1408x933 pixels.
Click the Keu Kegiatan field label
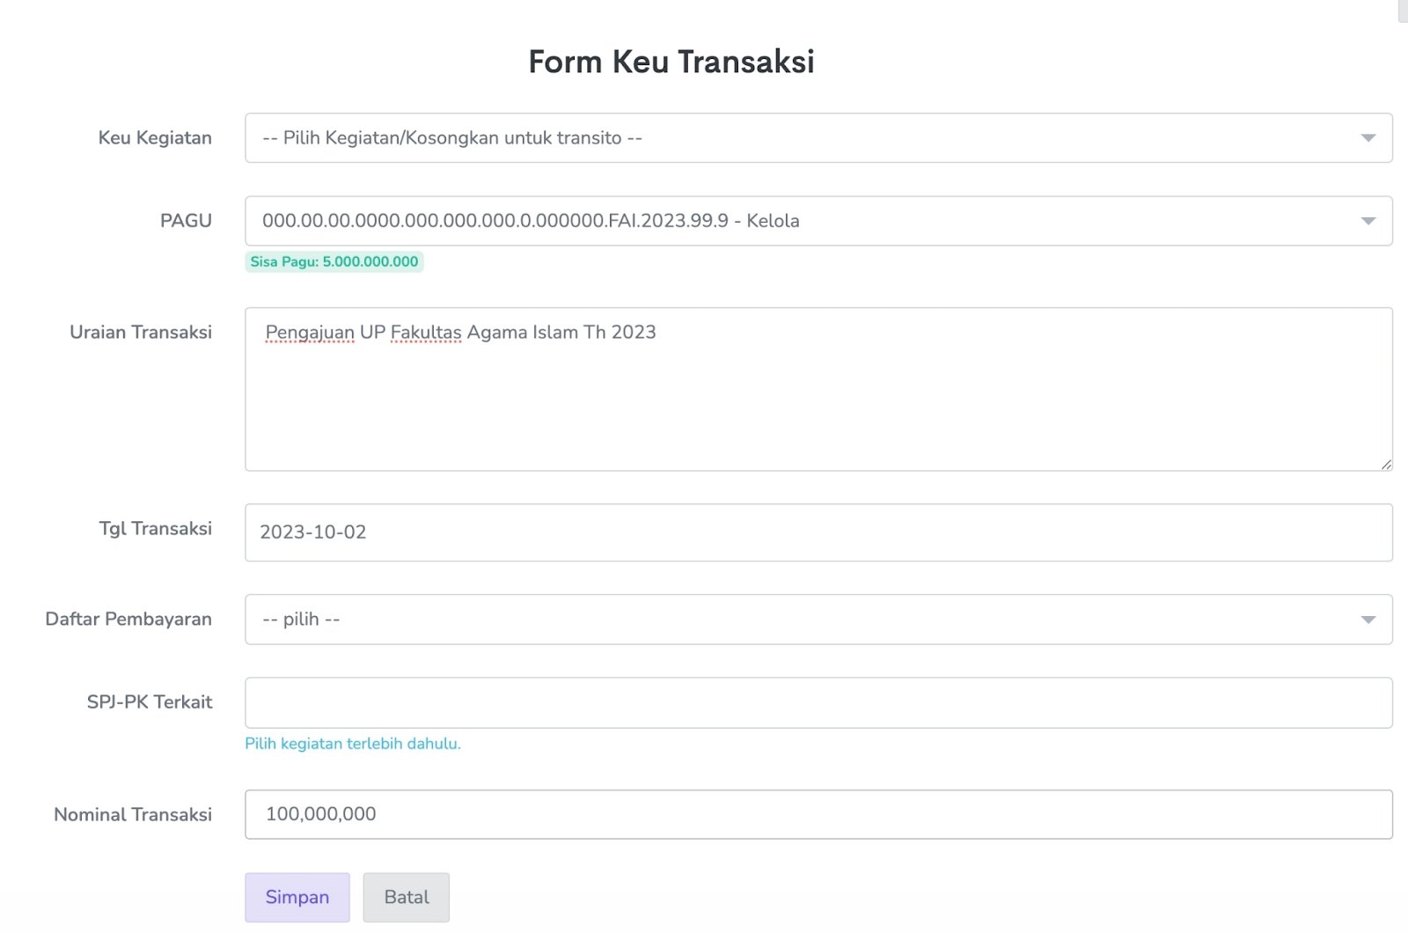click(155, 138)
